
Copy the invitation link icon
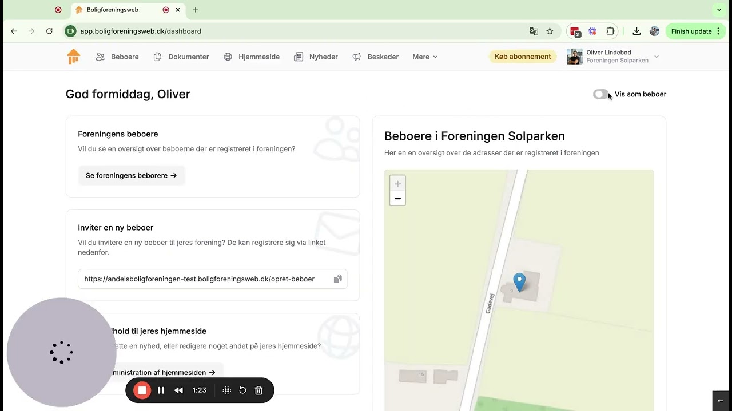tap(337, 279)
